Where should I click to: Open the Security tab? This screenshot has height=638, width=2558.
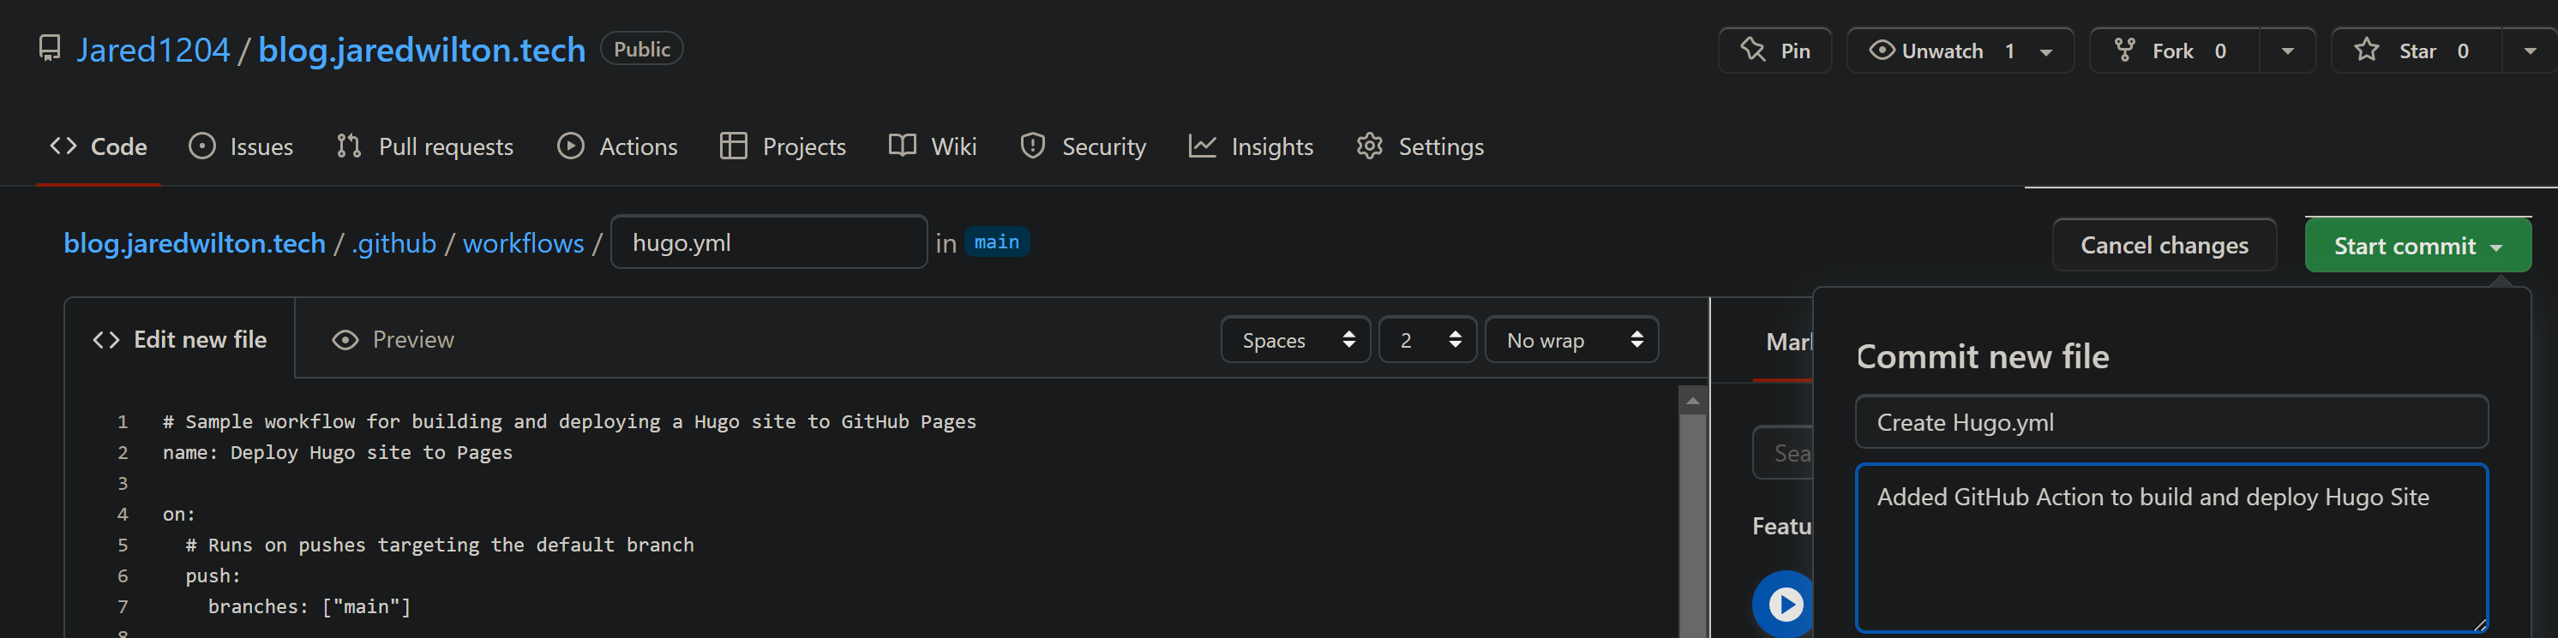point(1084,146)
